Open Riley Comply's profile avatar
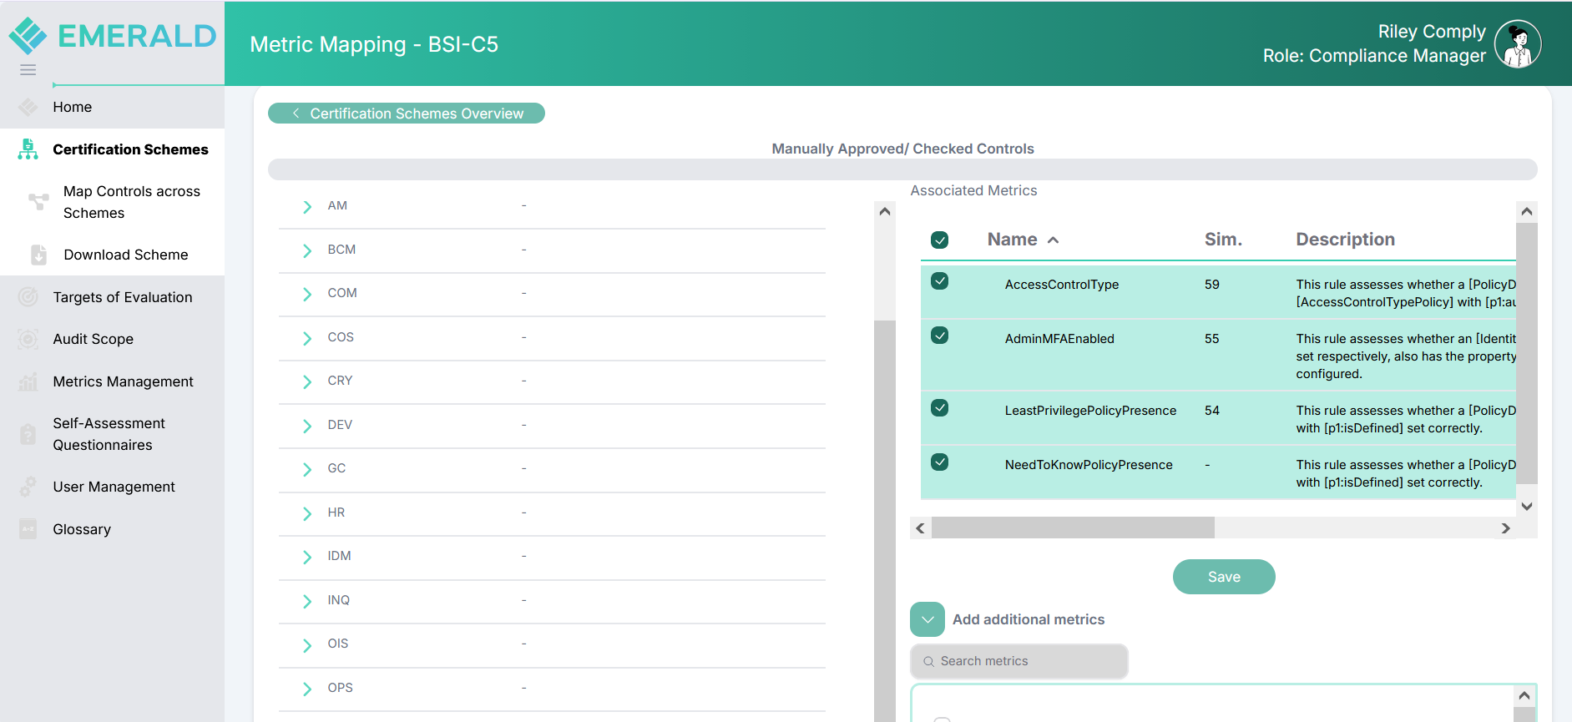This screenshot has height=722, width=1572. 1517,44
